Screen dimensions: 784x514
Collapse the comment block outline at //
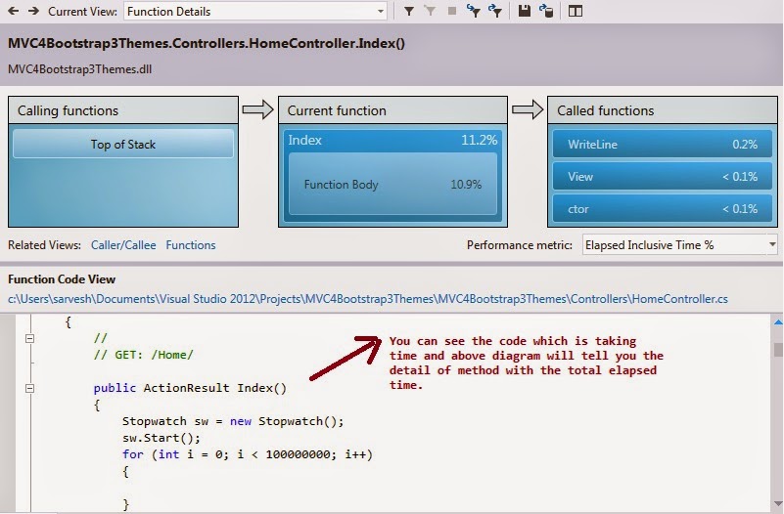[30, 338]
